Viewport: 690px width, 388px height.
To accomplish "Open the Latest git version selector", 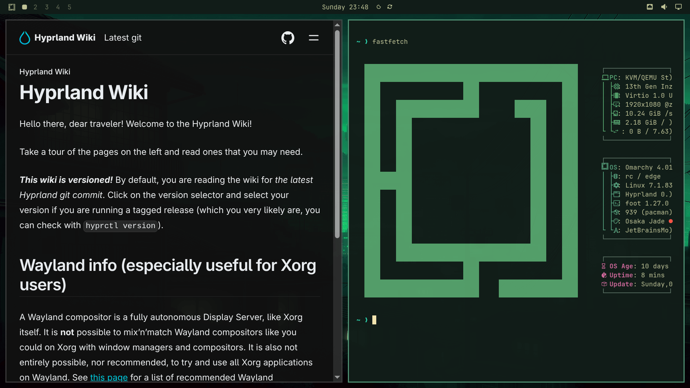I will (x=123, y=38).
